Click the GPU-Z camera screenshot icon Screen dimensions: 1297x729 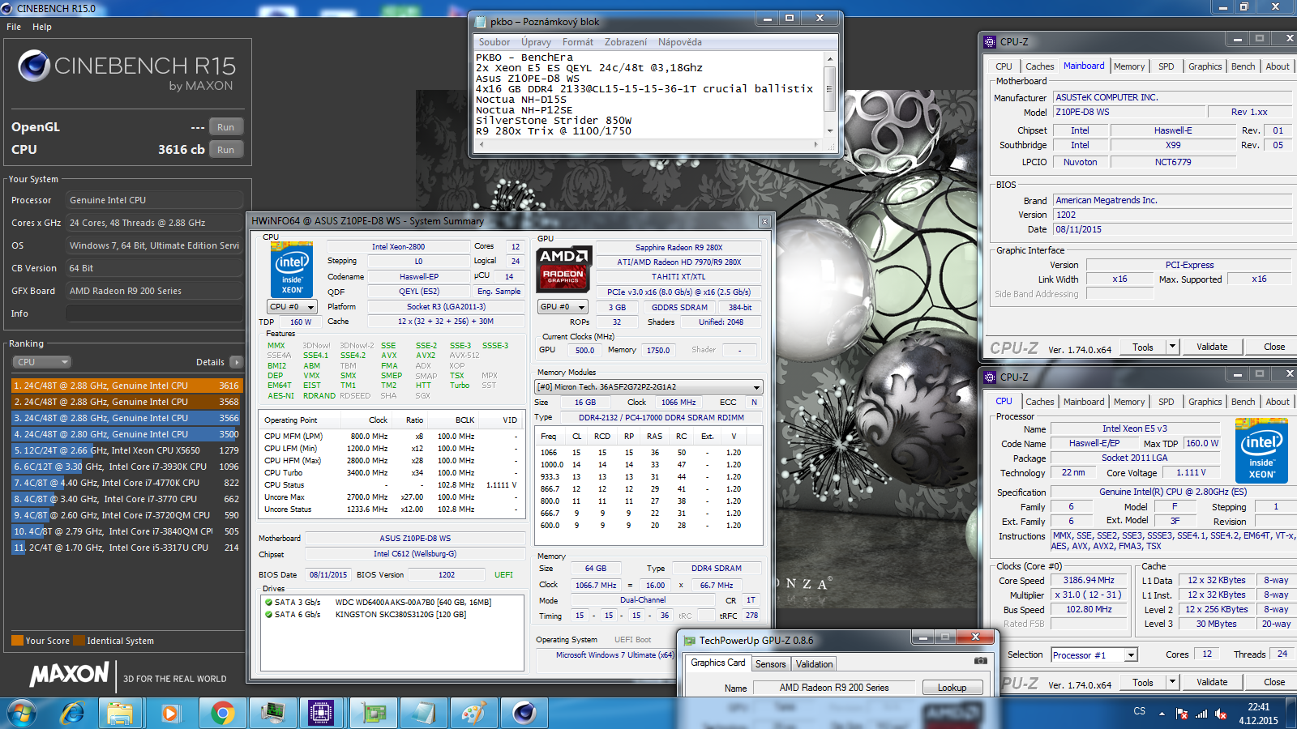coord(980,661)
